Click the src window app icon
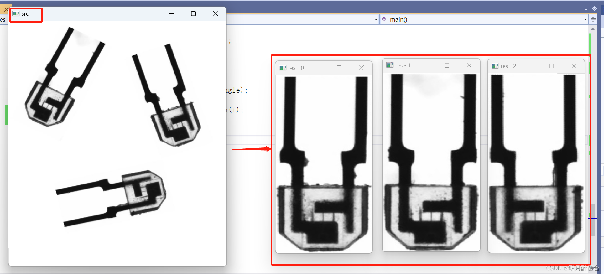 pos(16,13)
